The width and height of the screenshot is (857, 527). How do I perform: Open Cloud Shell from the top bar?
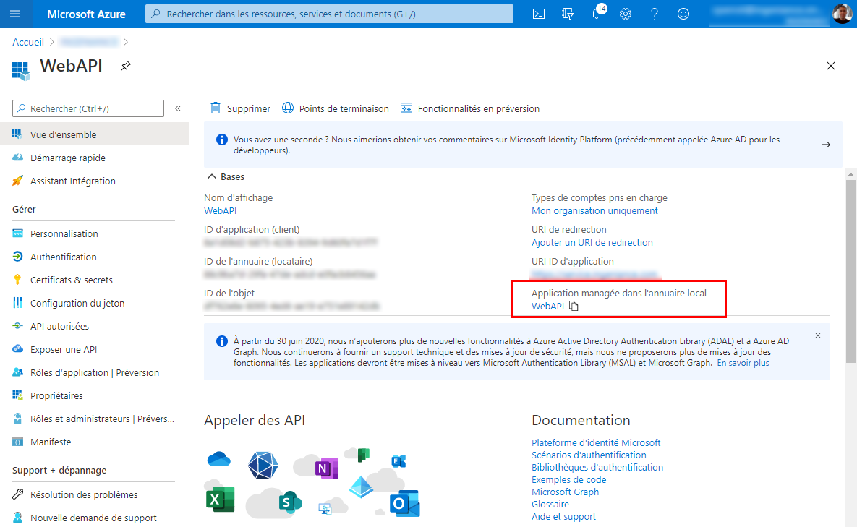[x=539, y=14]
